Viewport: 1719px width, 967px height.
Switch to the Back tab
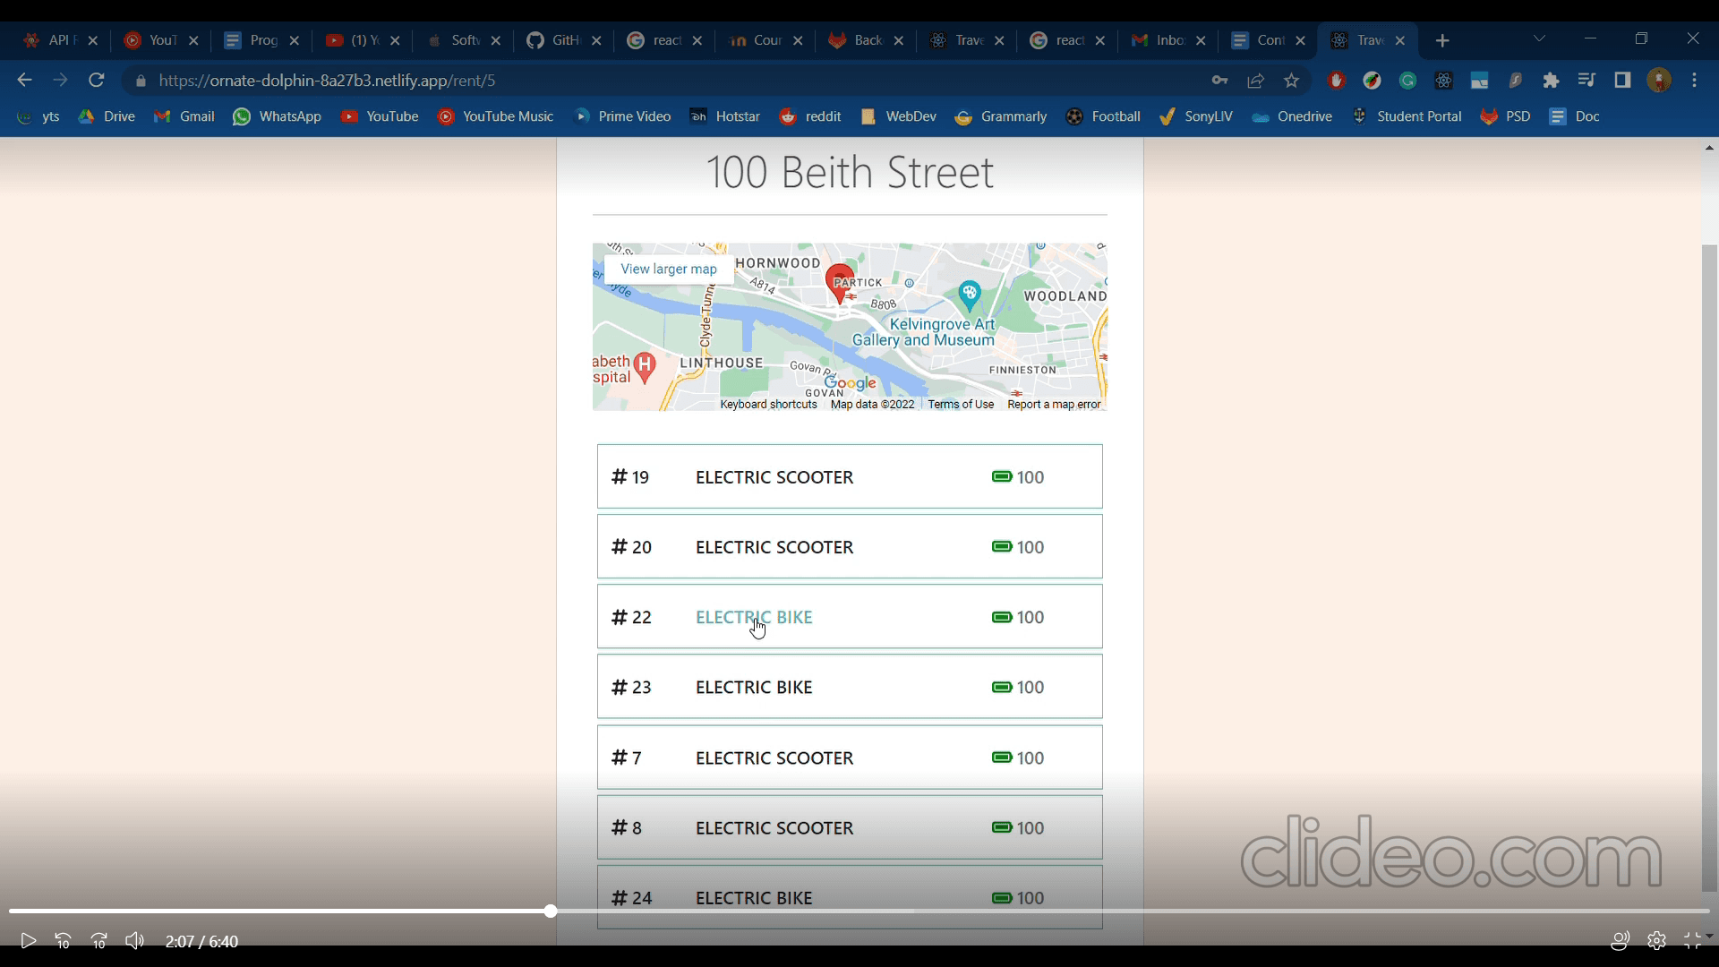(x=867, y=40)
